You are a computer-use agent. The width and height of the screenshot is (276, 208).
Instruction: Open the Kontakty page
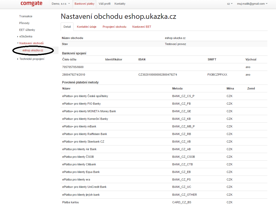[120, 4]
